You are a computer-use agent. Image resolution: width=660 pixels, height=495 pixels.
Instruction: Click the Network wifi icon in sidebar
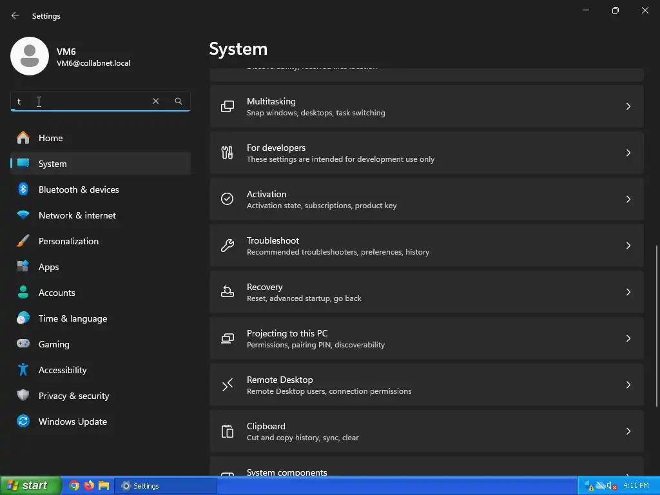(23, 215)
